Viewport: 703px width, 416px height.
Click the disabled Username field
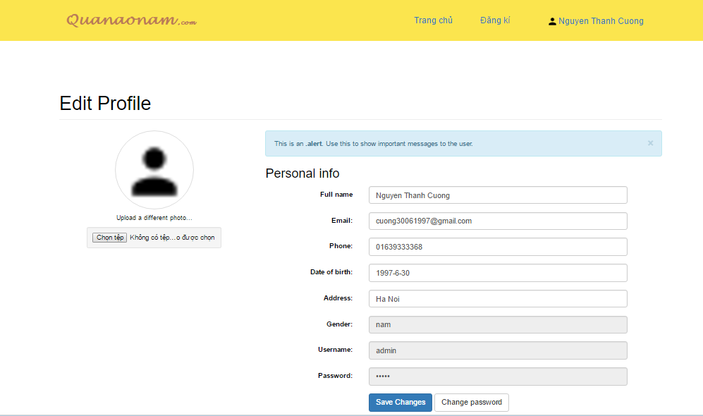coord(497,350)
